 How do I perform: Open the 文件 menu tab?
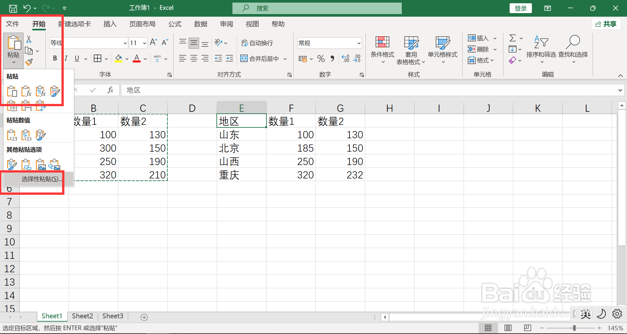pyautogui.click(x=13, y=24)
